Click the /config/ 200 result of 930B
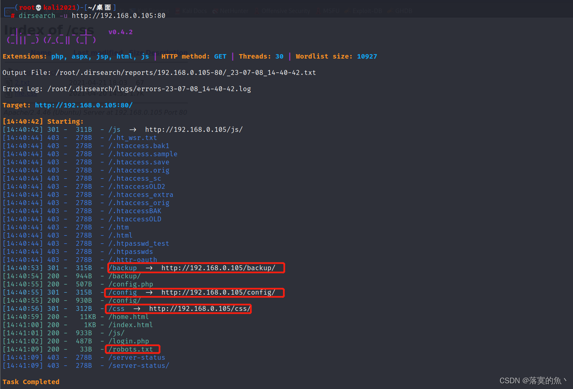Screen dimensions: 573x389 click(125, 300)
